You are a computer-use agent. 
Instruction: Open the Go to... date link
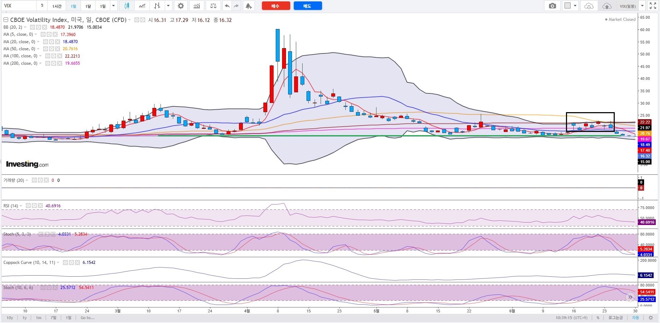tap(87, 318)
